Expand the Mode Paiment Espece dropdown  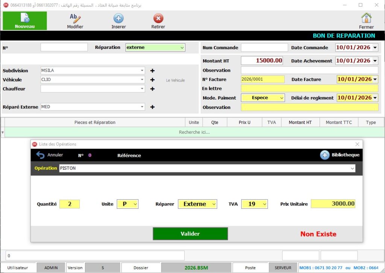(282, 98)
